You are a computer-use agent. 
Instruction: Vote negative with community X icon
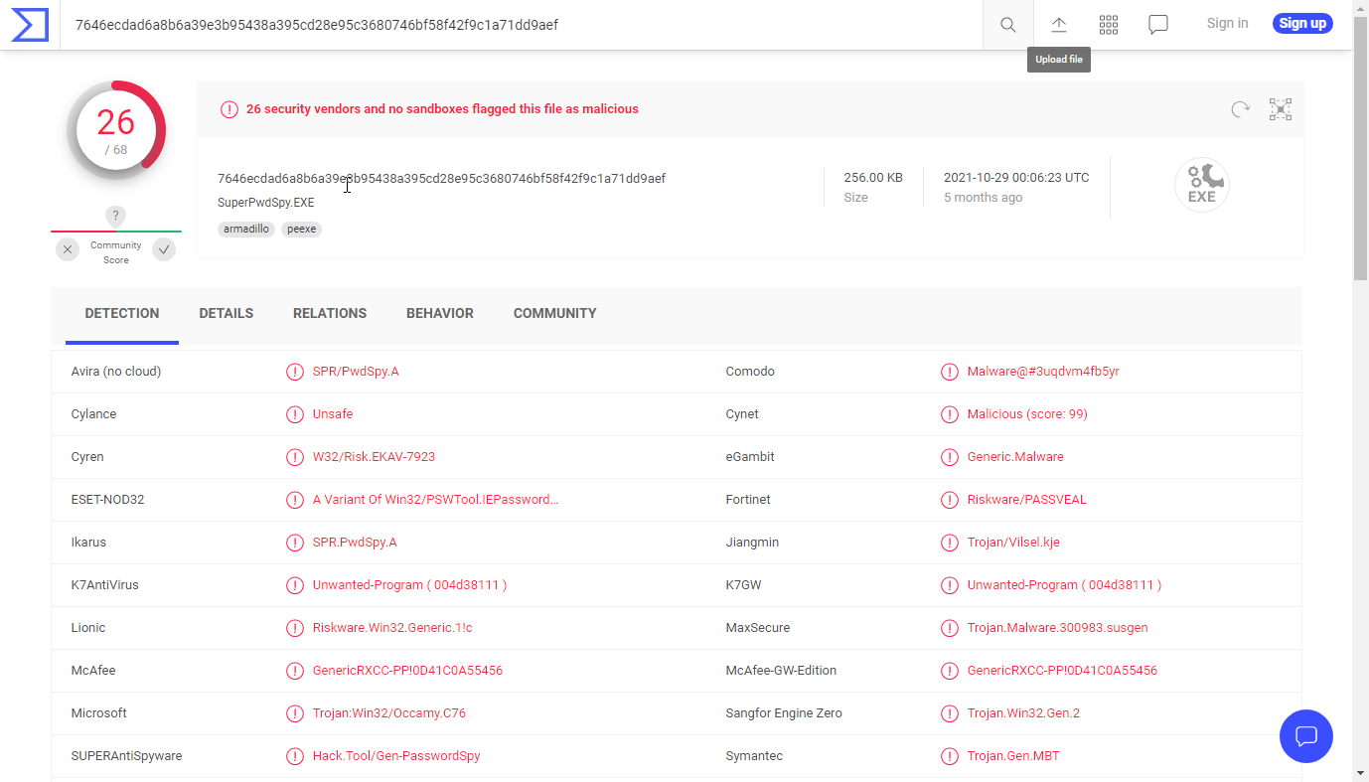[68, 249]
